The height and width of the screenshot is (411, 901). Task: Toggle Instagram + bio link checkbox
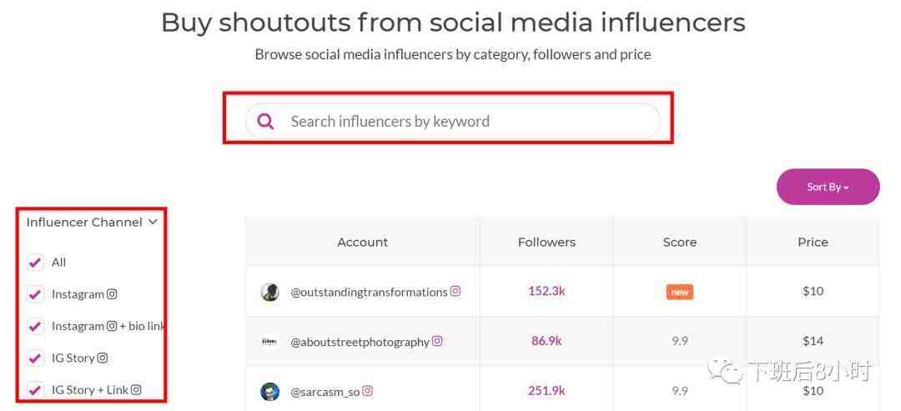pos(35,327)
